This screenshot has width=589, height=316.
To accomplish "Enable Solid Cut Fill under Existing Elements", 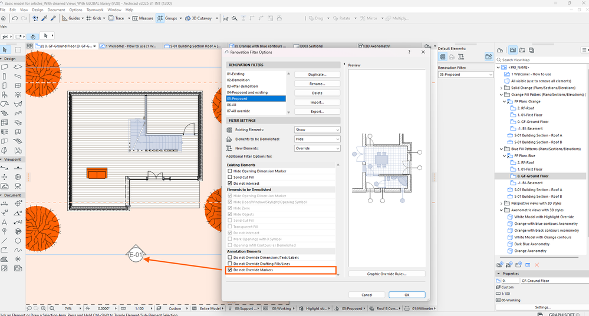I will click(230, 177).
